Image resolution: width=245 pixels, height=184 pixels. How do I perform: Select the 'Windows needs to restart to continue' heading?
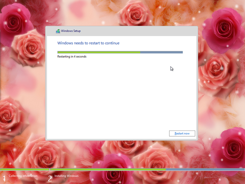(88, 43)
